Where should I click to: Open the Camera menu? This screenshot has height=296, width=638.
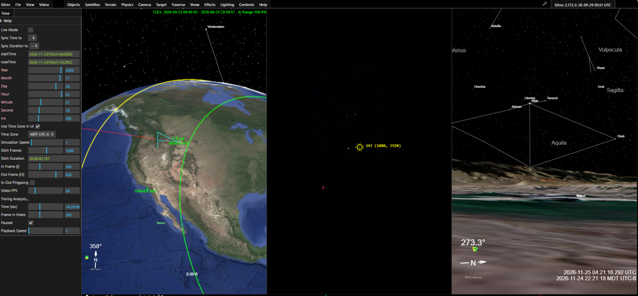[145, 5]
